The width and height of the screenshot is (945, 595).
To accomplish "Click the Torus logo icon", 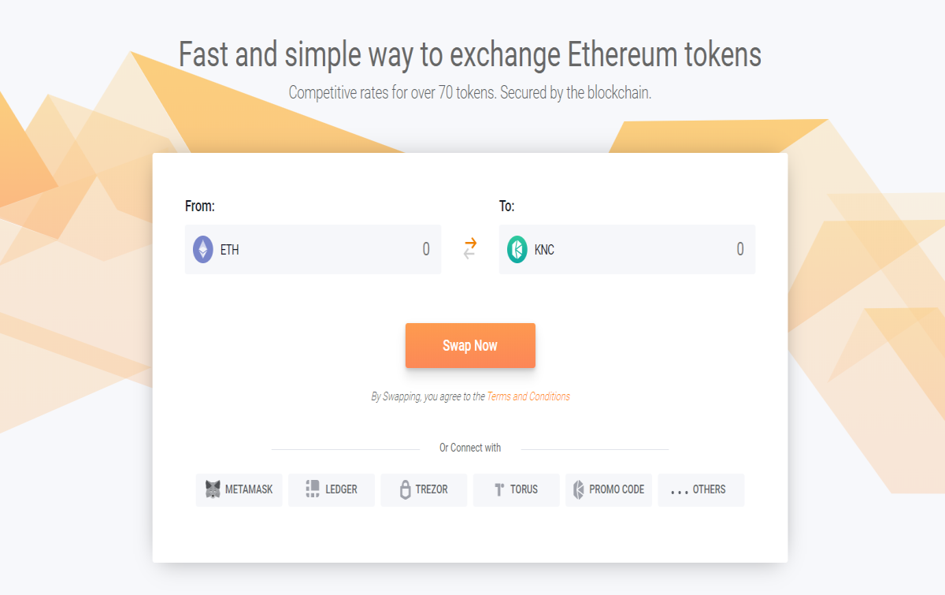I will pyautogui.click(x=499, y=489).
